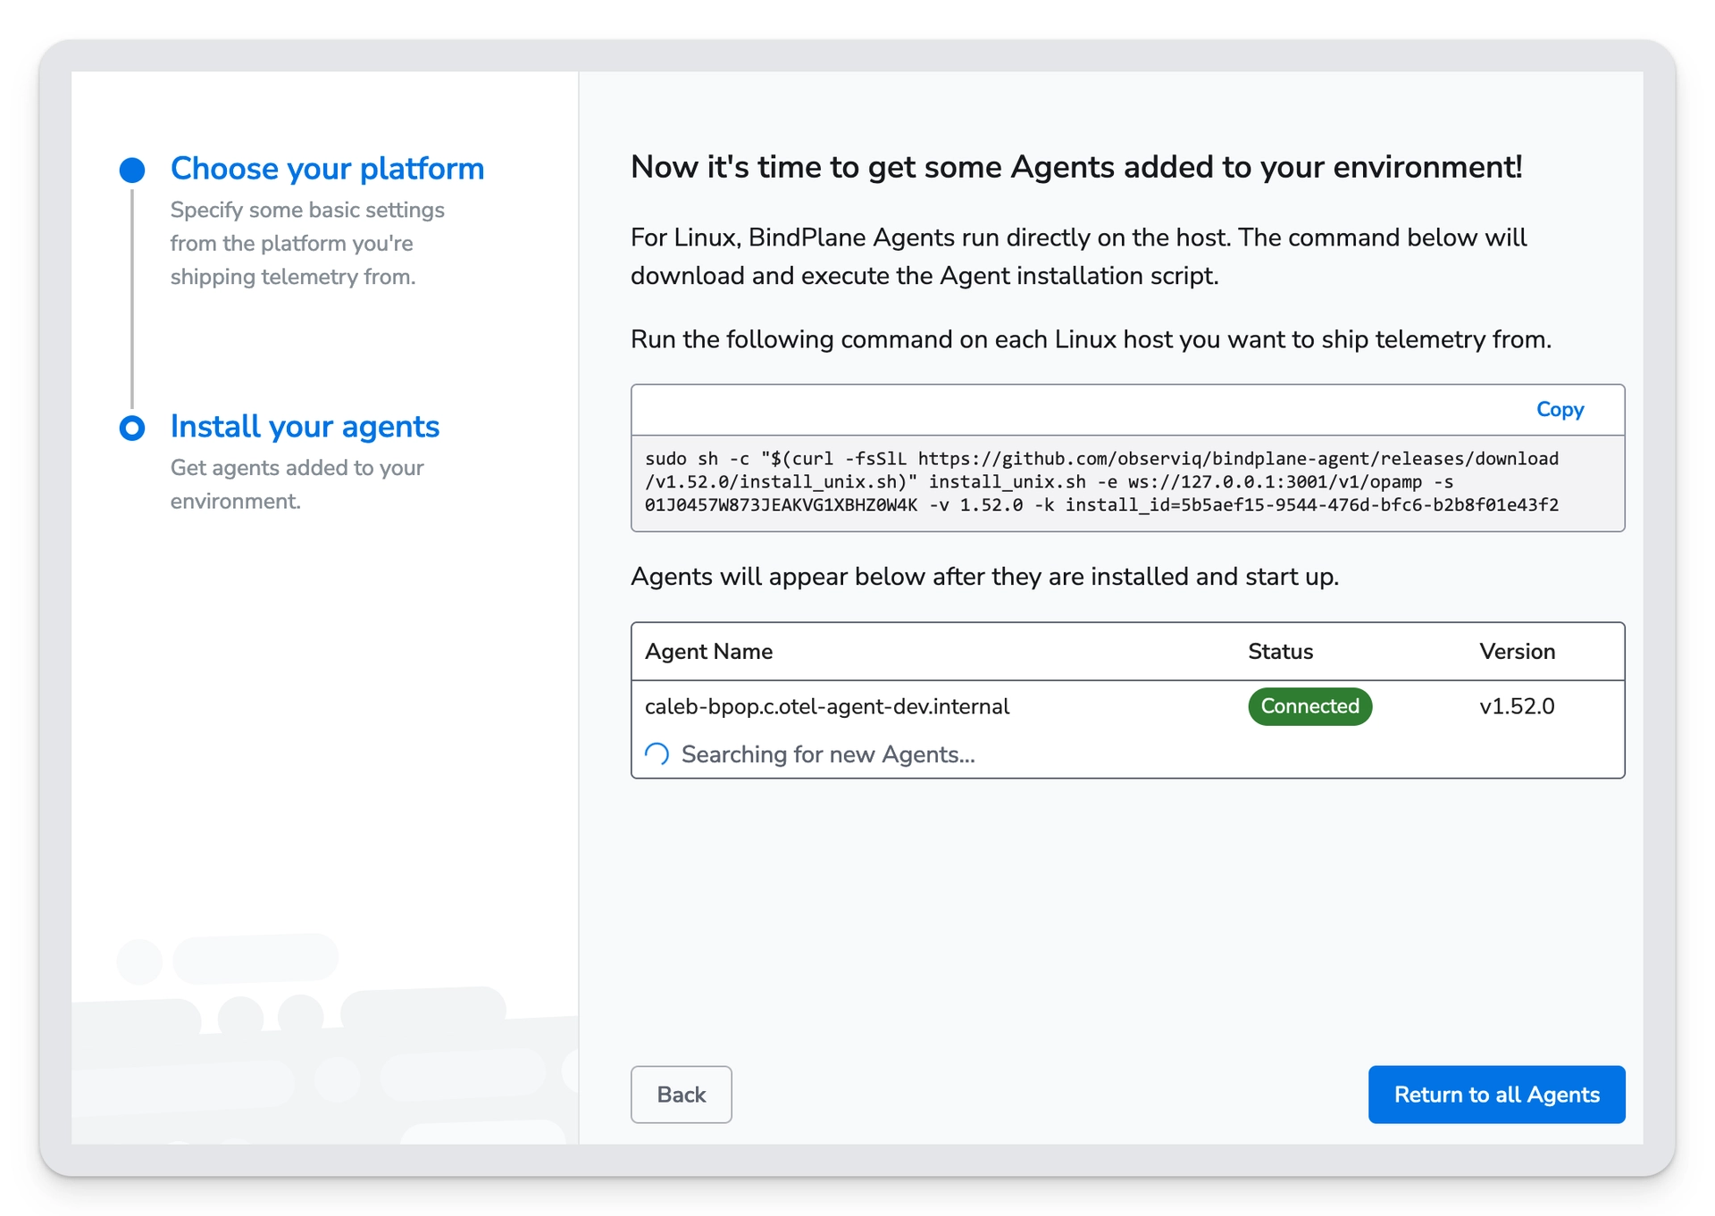1715x1216 pixels.
Task: Click the filled step circle beside Choose your platform
Action: pyautogui.click(x=132, y=169)
